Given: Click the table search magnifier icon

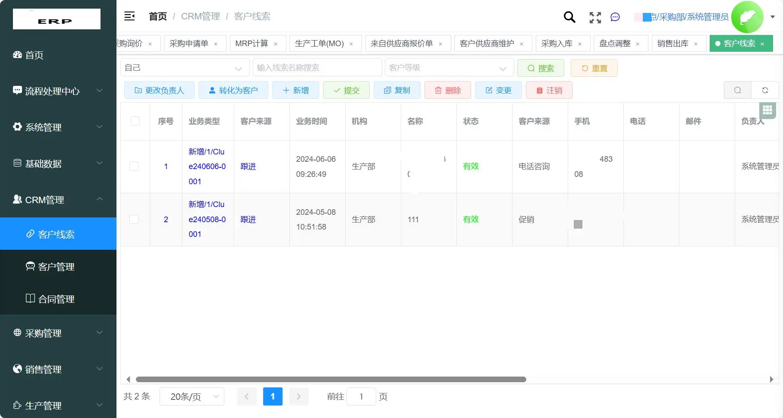Looking at the screenshot, I should 737,90.
